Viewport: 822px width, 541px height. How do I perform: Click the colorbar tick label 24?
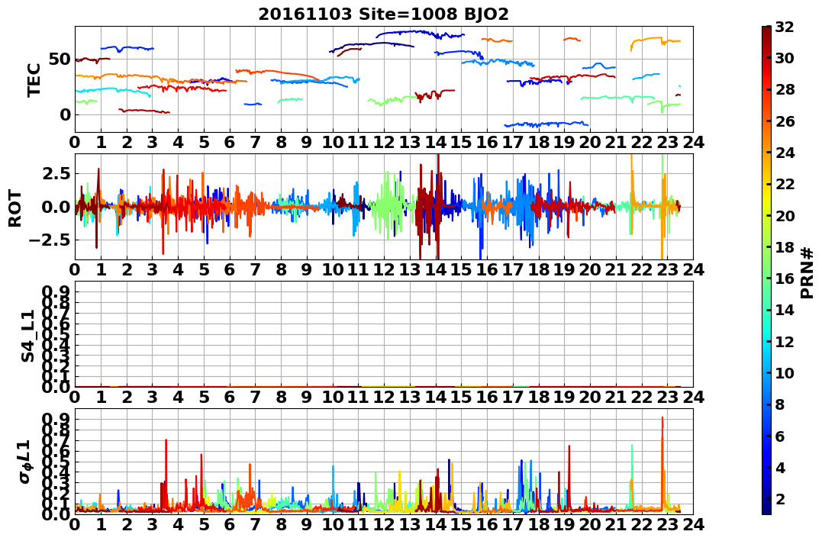pyautogui.click(x=785, y=153)
